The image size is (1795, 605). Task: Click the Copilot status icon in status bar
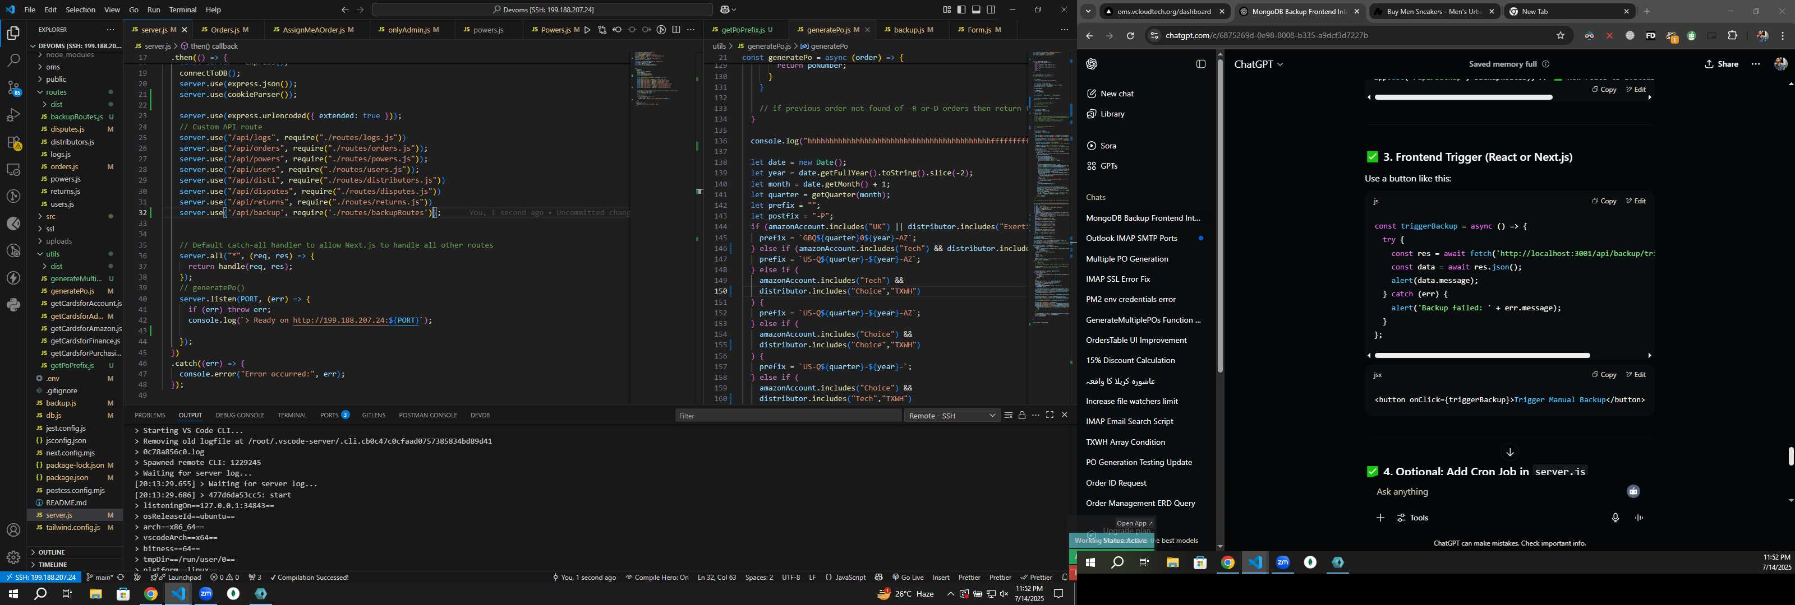click(x=878, y=577)
